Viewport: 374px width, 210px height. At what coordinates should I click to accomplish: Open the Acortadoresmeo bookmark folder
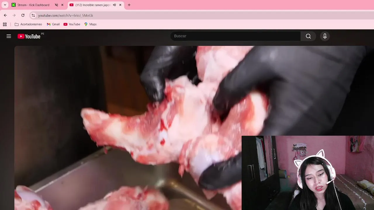(x=28, y=24)
